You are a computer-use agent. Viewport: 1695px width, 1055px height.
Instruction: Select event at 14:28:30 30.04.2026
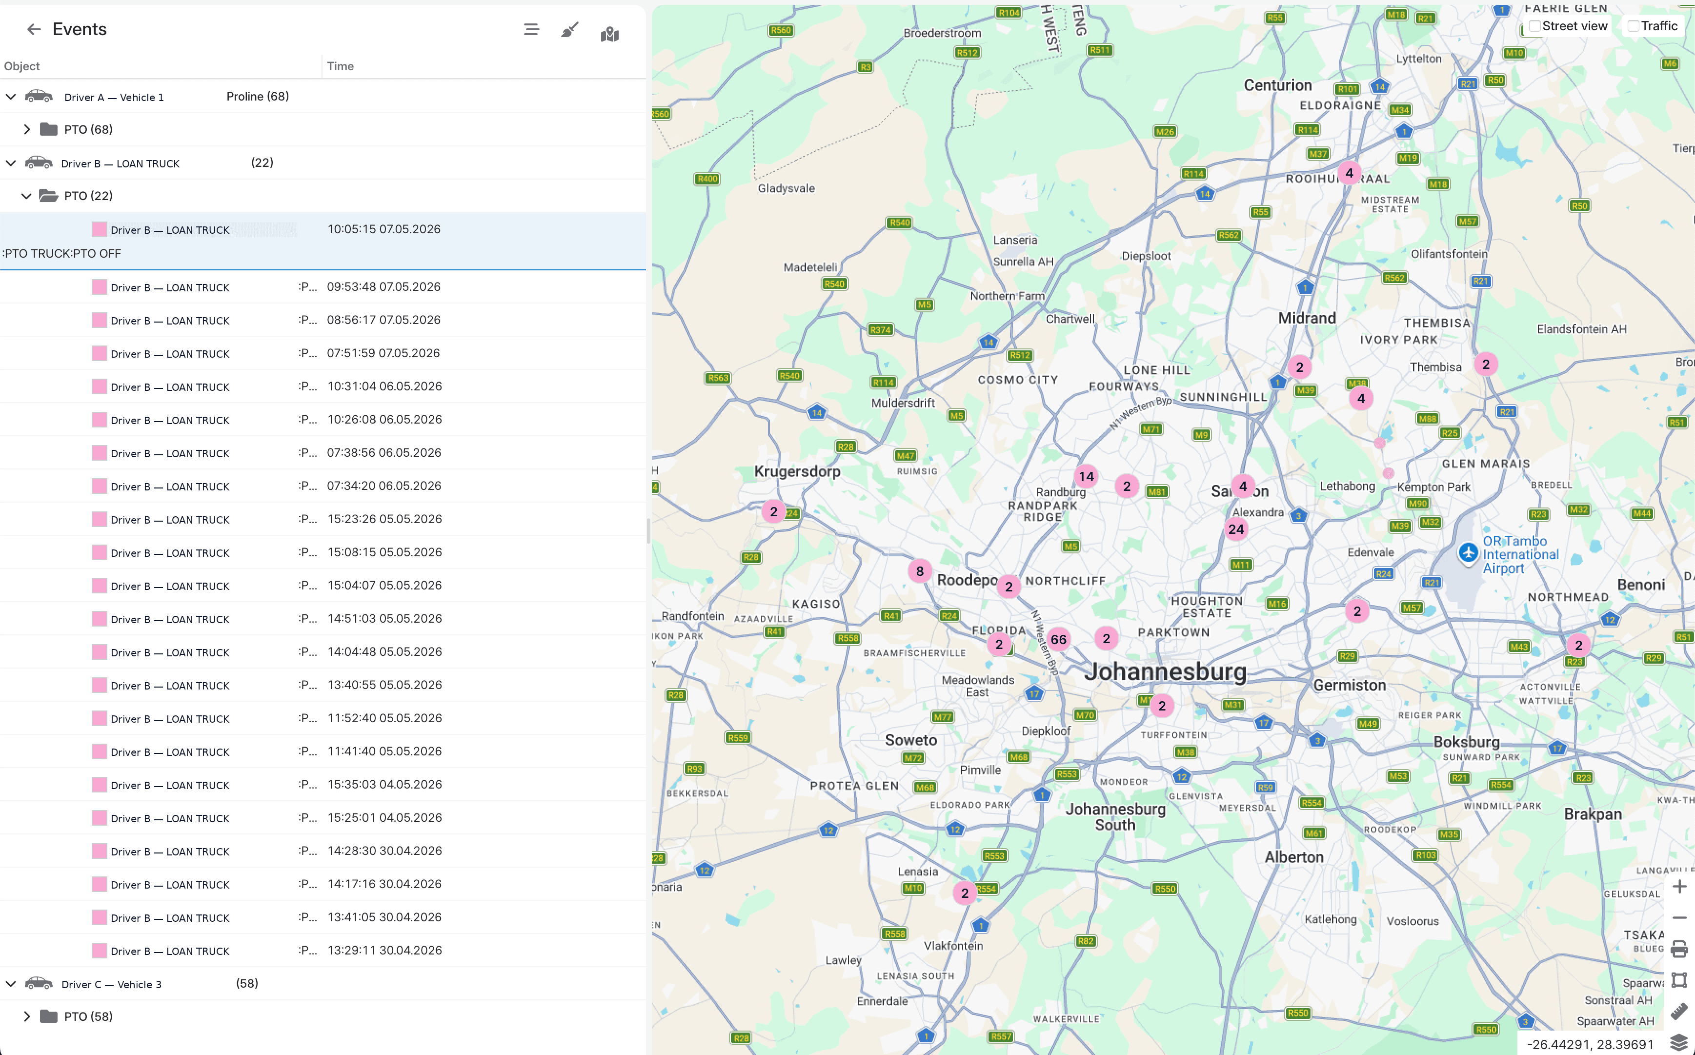pos(323,851)
